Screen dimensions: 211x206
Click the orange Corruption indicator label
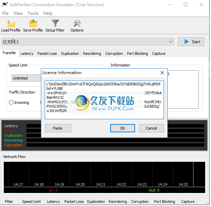tap(13, 145)
